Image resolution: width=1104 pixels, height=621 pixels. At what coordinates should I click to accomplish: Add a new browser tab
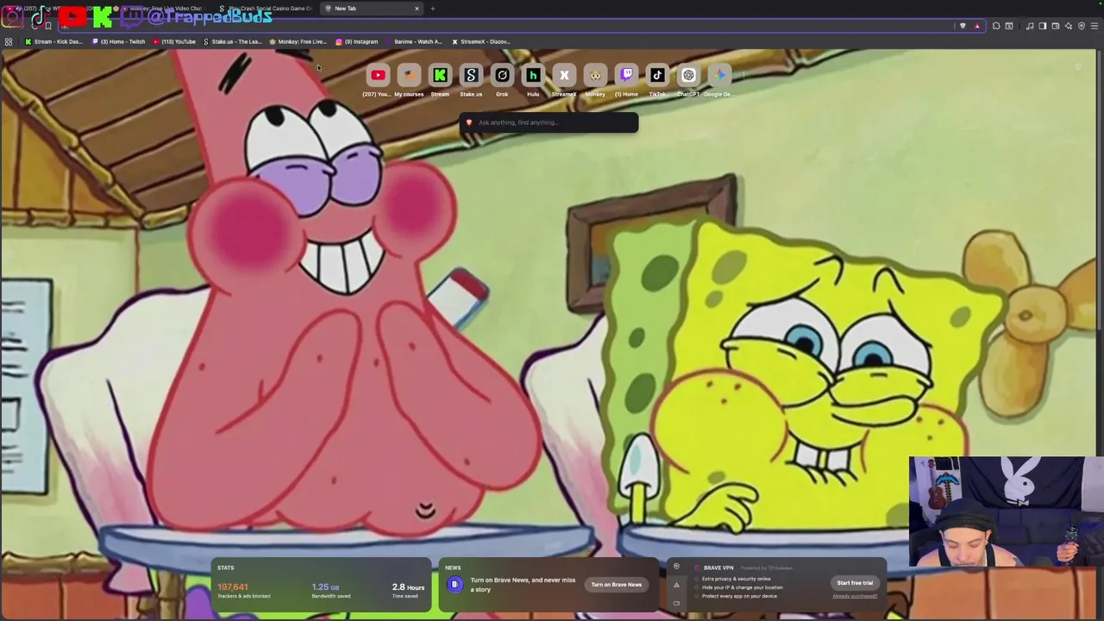[x=433, y=9]
